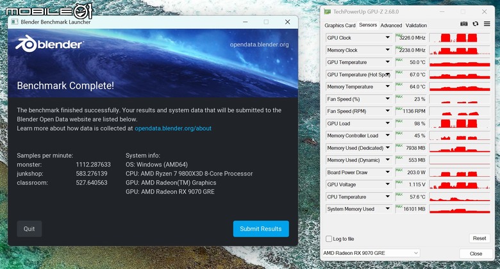Select the Sensors tab
500x269 pixels.
click(368, 25)
